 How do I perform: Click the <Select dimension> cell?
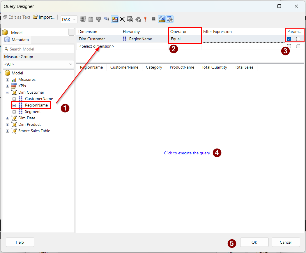tap(98, 46)
